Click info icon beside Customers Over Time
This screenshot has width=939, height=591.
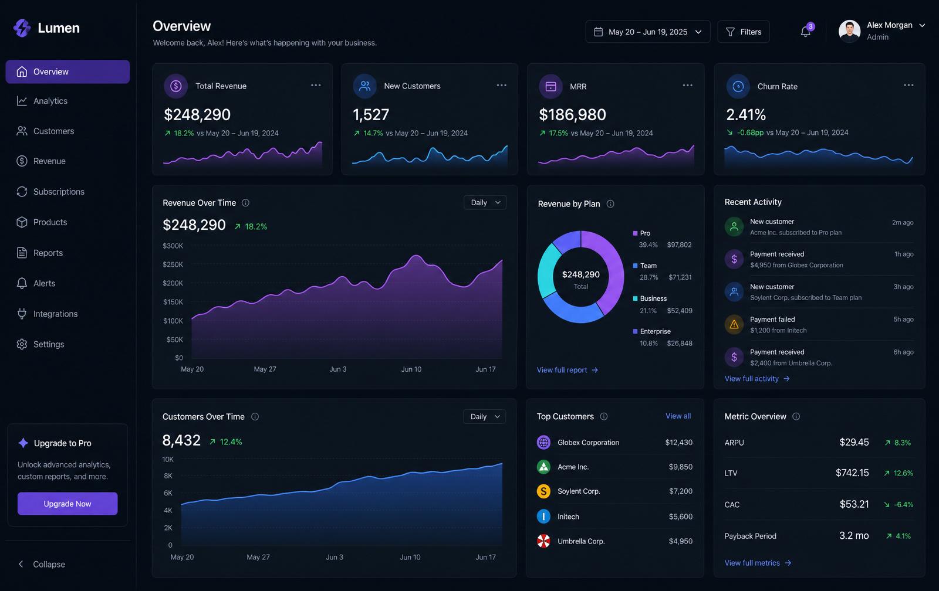255,417
